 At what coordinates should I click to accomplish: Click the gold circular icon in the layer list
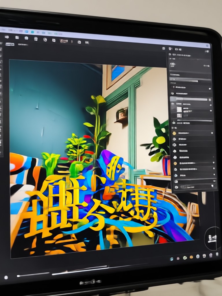coord(174,133)
